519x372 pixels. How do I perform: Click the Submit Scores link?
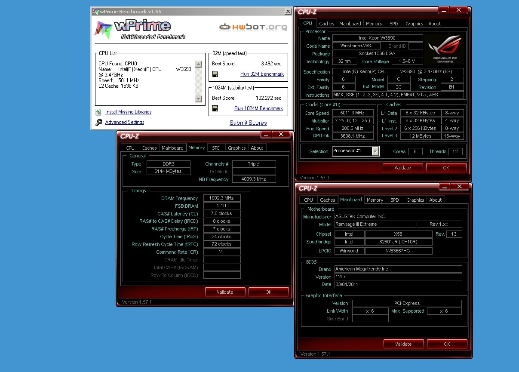[x=248, y=123]
